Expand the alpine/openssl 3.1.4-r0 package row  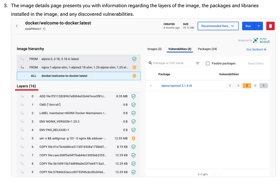coord(151,86)
